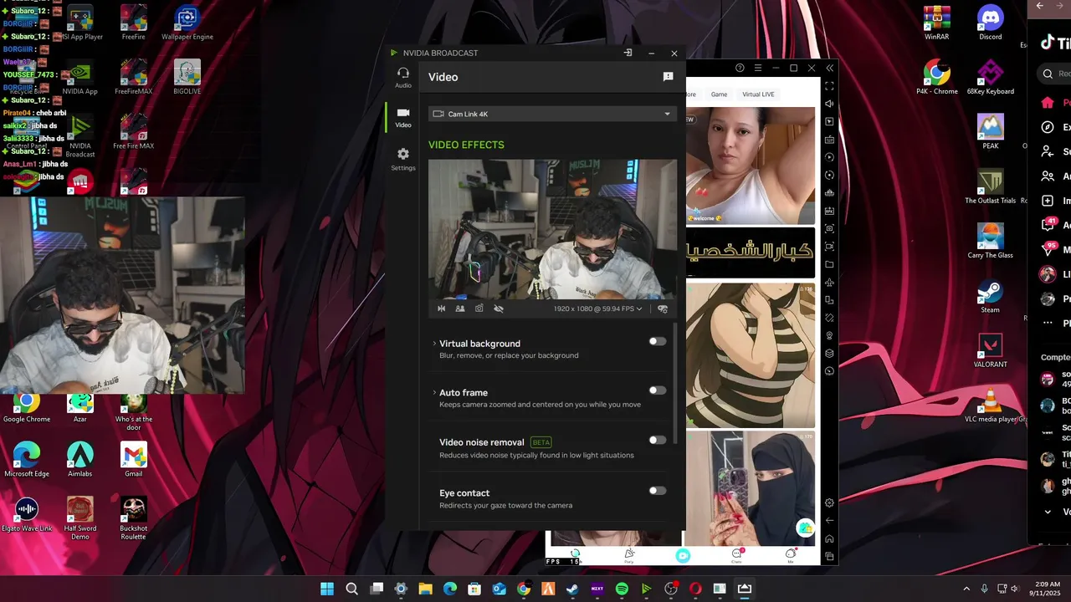The height and width of the screenshot is (602, 1071).
Task: Click the GPU settings icon right of resolution
Action: [663, 309]
